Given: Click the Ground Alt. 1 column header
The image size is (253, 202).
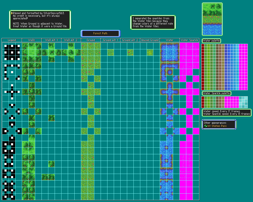Looking at the screenshot, I should pyautogui.click(x=111, y=40).
